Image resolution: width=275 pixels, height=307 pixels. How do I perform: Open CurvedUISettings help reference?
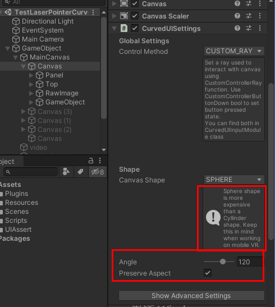coord(237,28)
